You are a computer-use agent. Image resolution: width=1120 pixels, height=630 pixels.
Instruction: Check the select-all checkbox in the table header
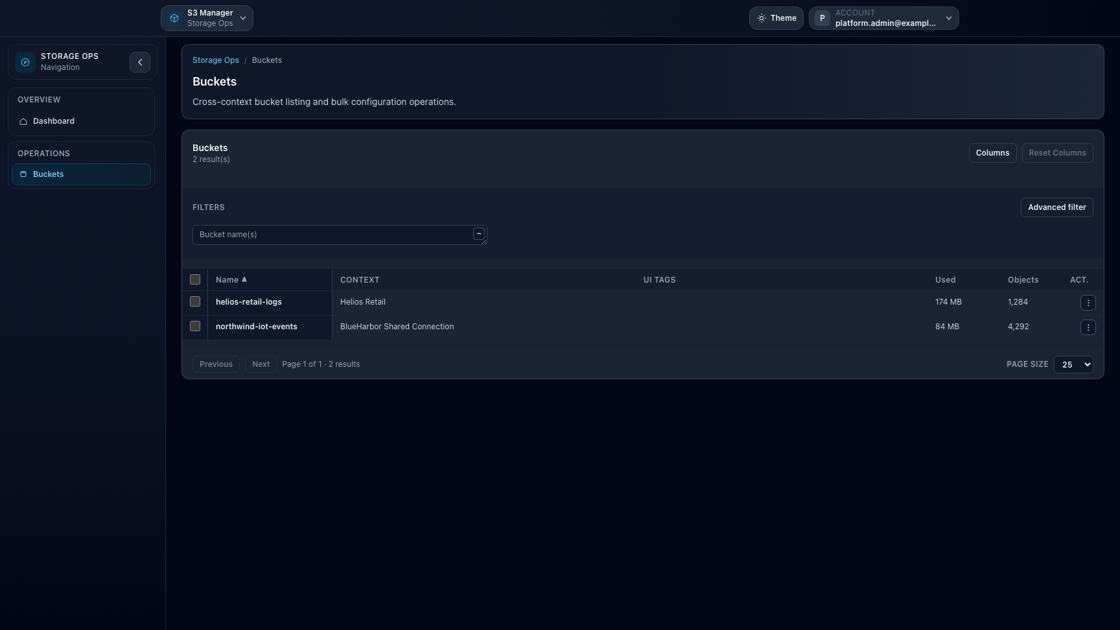pos(195,279)
